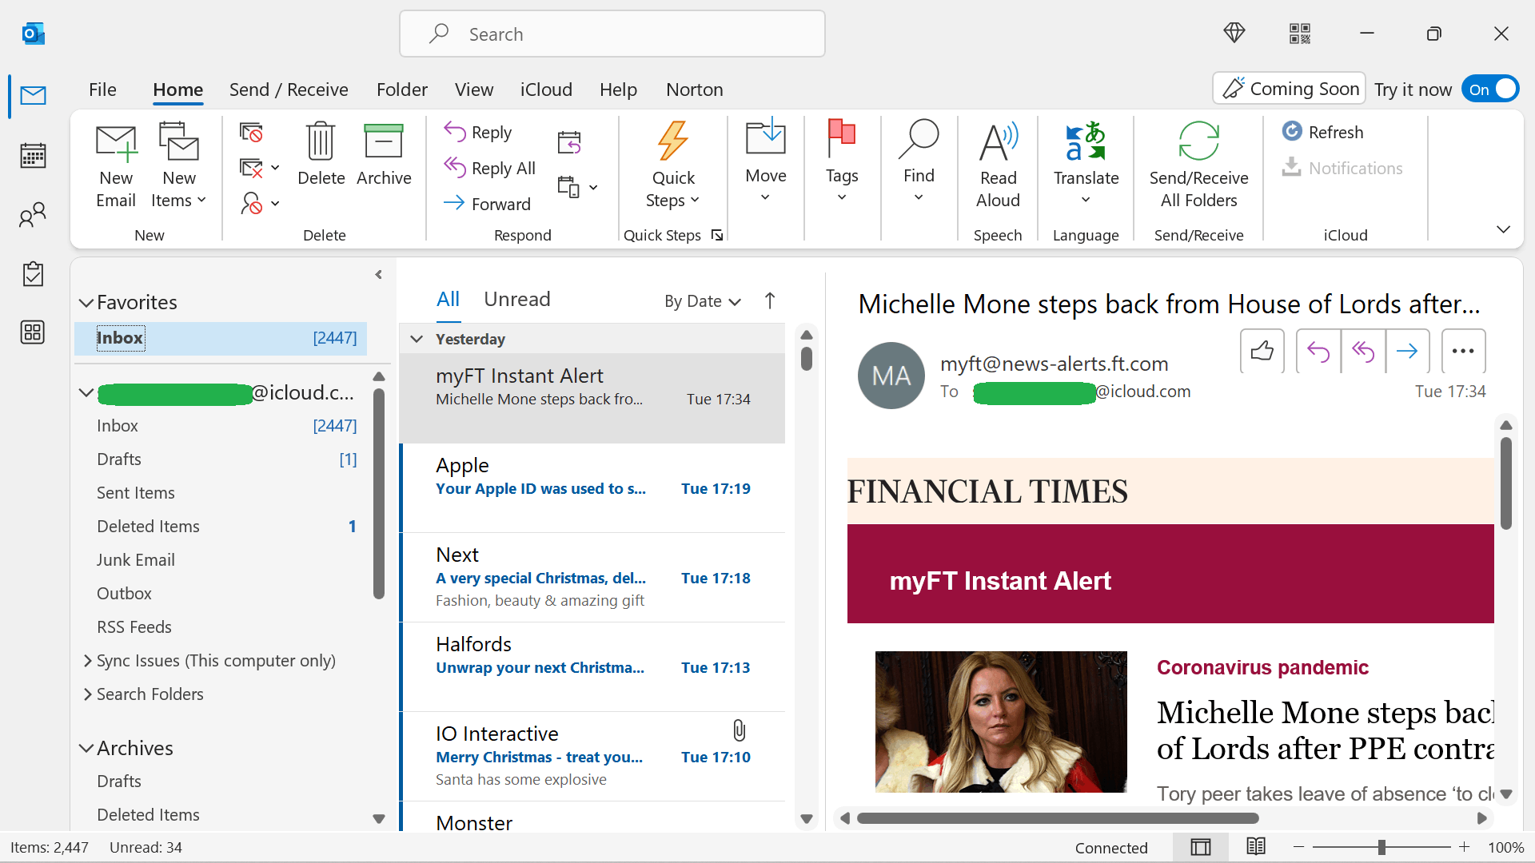Click the zoom in plus button
Viewport: 1535px width, 863px height.
1465,847
